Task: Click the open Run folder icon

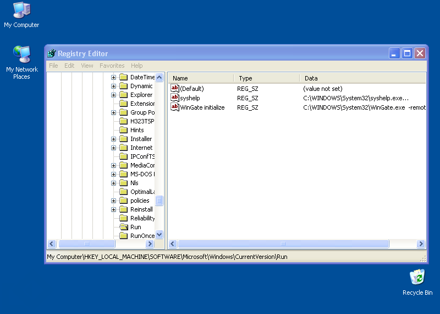Action: (x=123, y=227)
